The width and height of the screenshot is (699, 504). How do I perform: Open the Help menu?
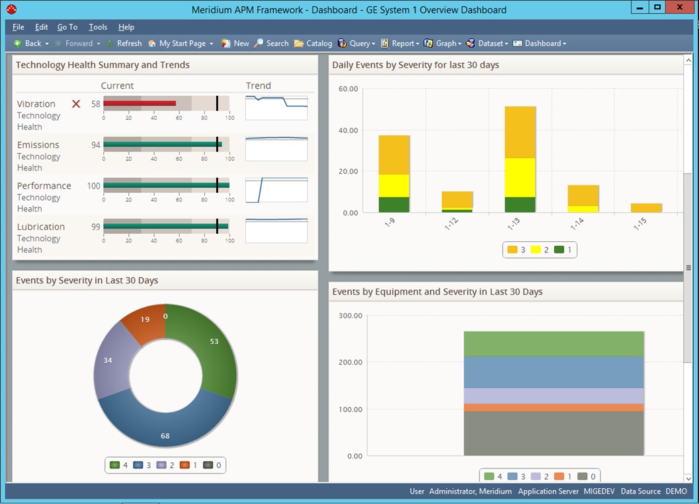(126, 26)
